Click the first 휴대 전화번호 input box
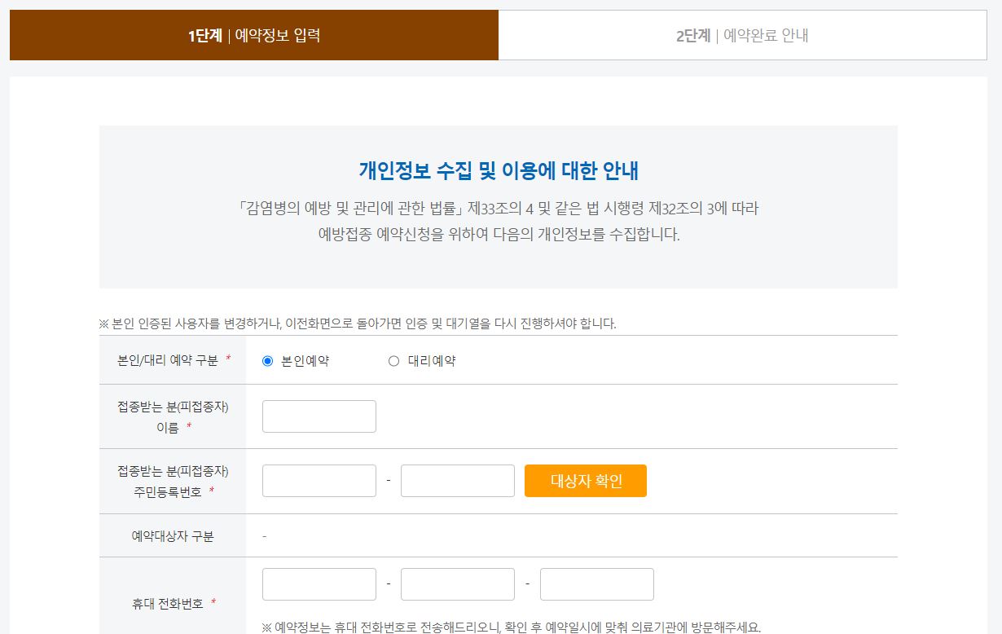 pos(319,584)
